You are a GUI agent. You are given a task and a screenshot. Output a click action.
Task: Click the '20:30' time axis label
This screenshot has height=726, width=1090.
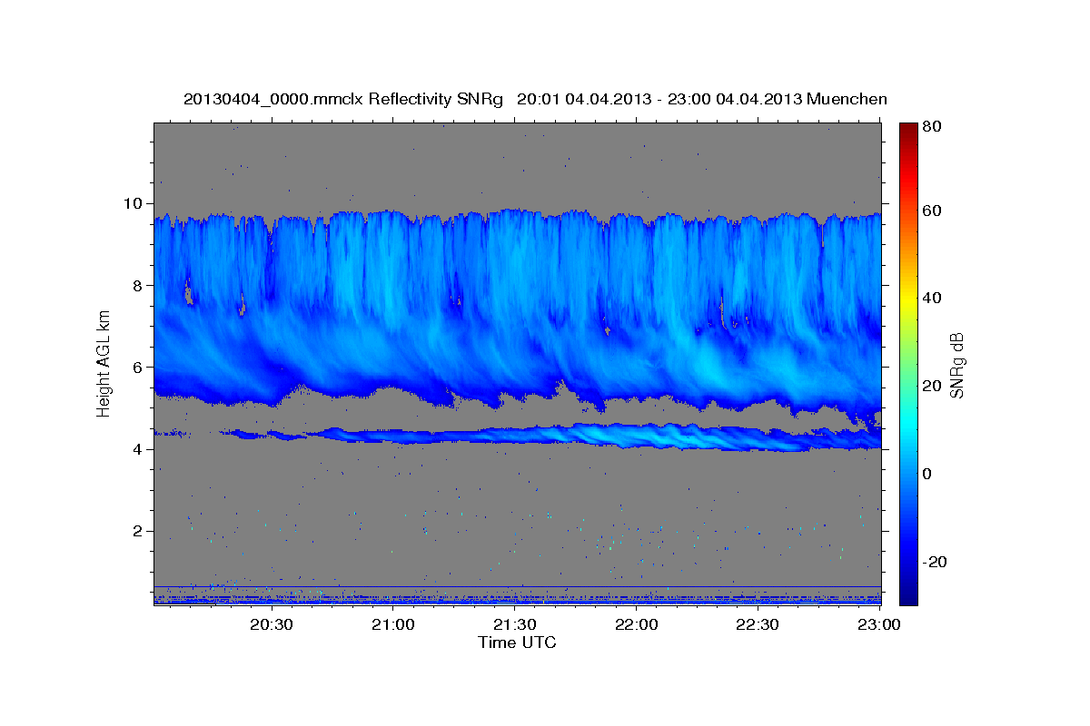272,624
